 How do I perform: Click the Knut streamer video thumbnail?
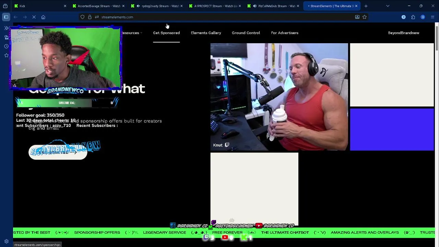pos(279,97)
